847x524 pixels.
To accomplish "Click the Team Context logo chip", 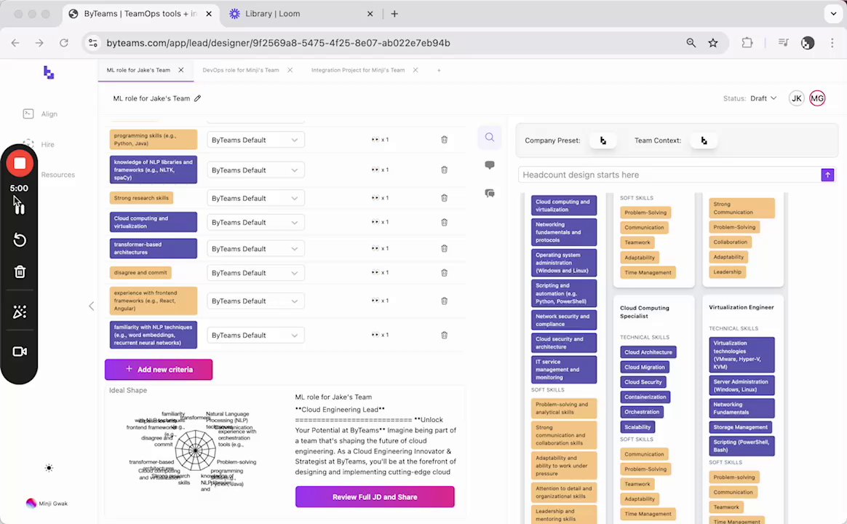I will click(x=704, y=140).
